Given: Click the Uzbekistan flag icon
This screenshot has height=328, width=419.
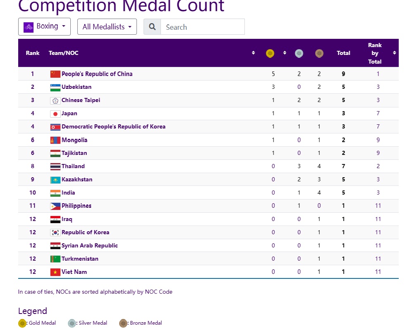Looking at the screenshot, I should point(55,87).
